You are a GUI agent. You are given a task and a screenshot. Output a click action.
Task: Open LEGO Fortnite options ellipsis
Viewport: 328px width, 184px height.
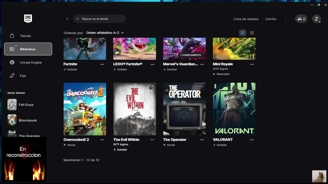click(152, 64)
